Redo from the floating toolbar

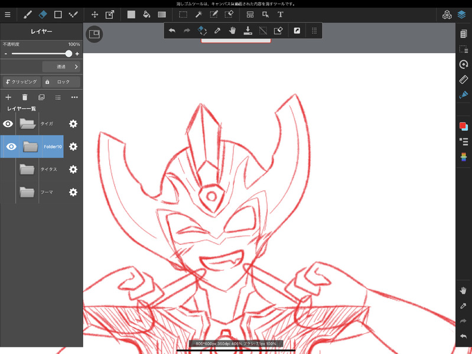187,30
